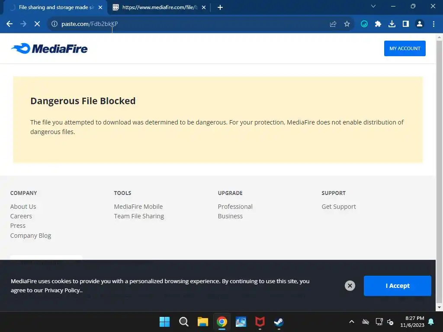Click the scrollbar down arrow

pyautogui.click(x=439, y=307)
